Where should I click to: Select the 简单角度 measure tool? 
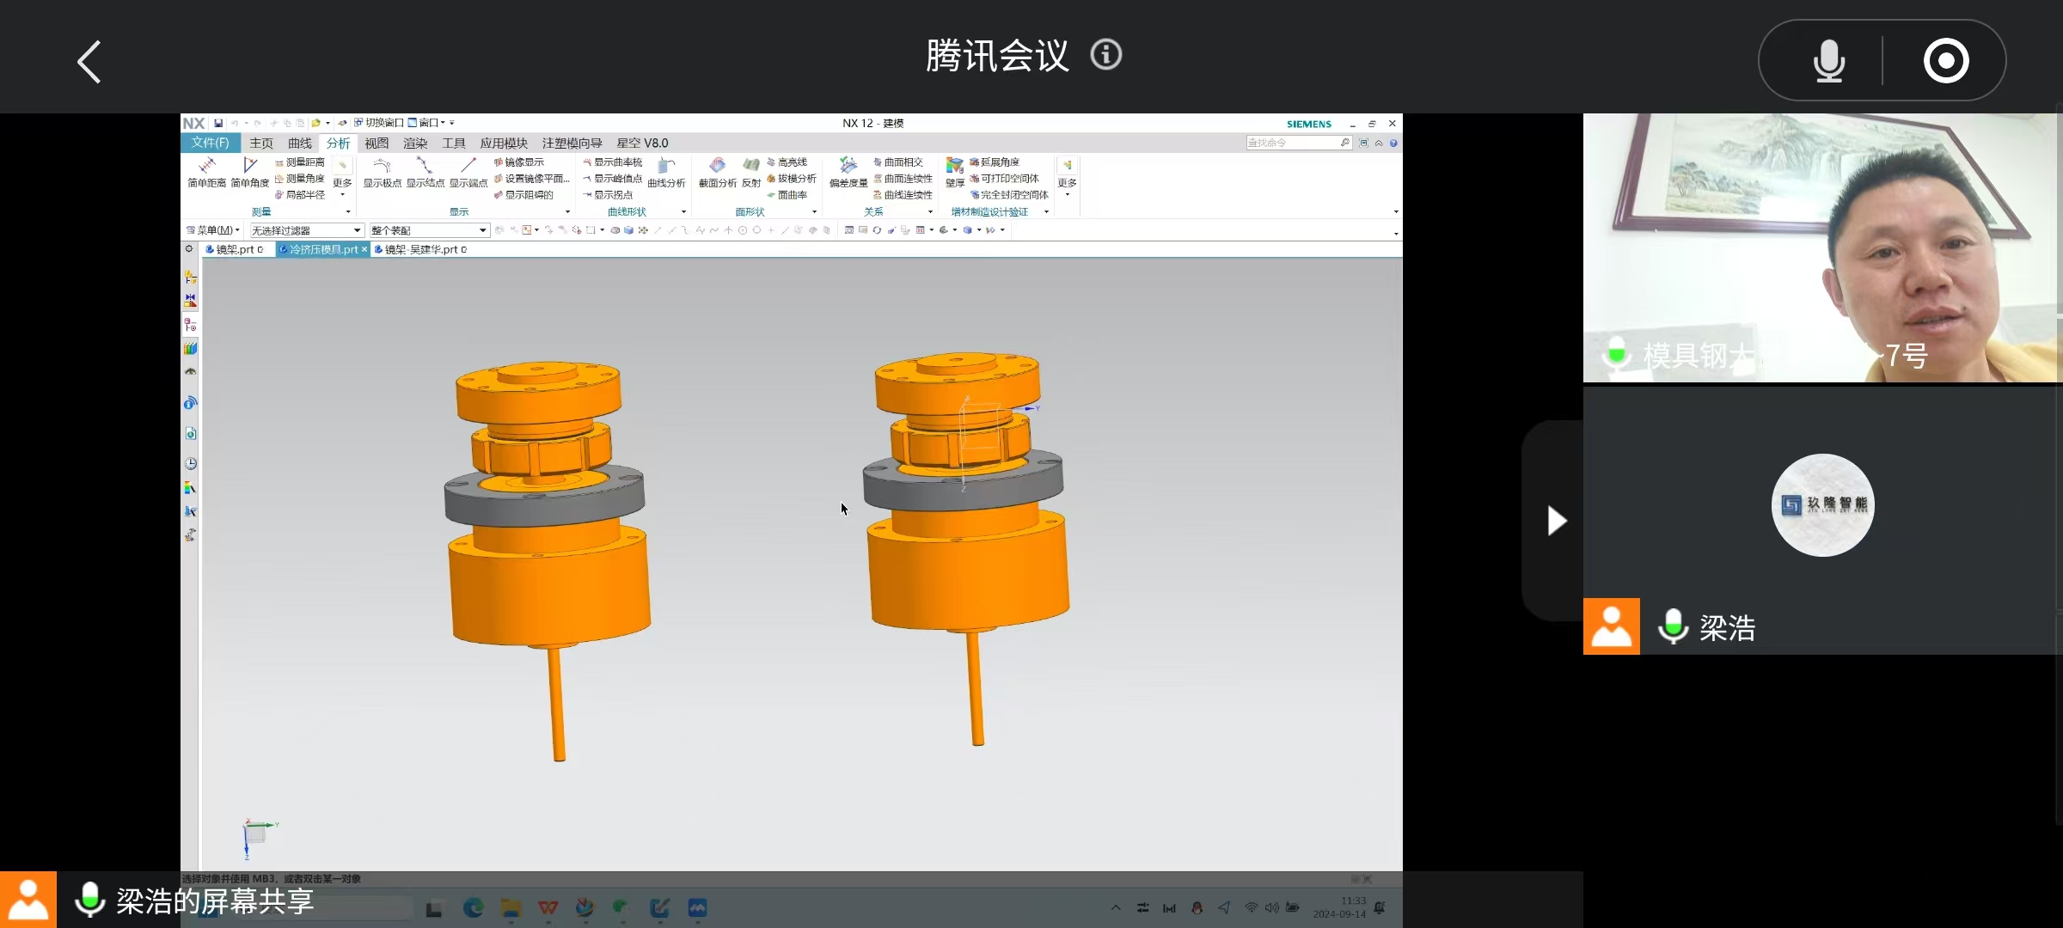[x=249, y=170]
